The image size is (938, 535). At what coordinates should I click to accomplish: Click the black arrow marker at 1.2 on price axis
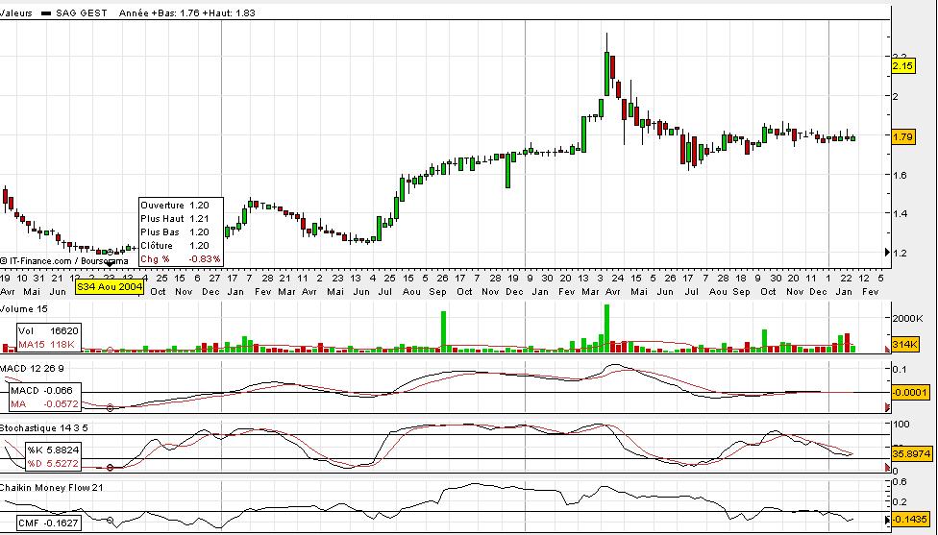[887, 253]
